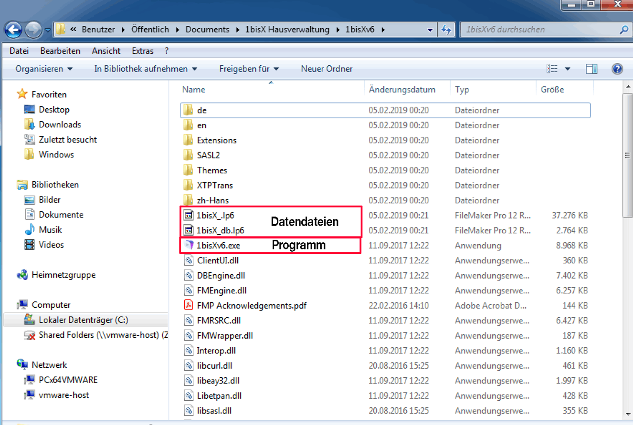Viewport: 633px width, 425px height.
Task: Sort by Änderungsdatum column header
Action: tap(402, 90)
